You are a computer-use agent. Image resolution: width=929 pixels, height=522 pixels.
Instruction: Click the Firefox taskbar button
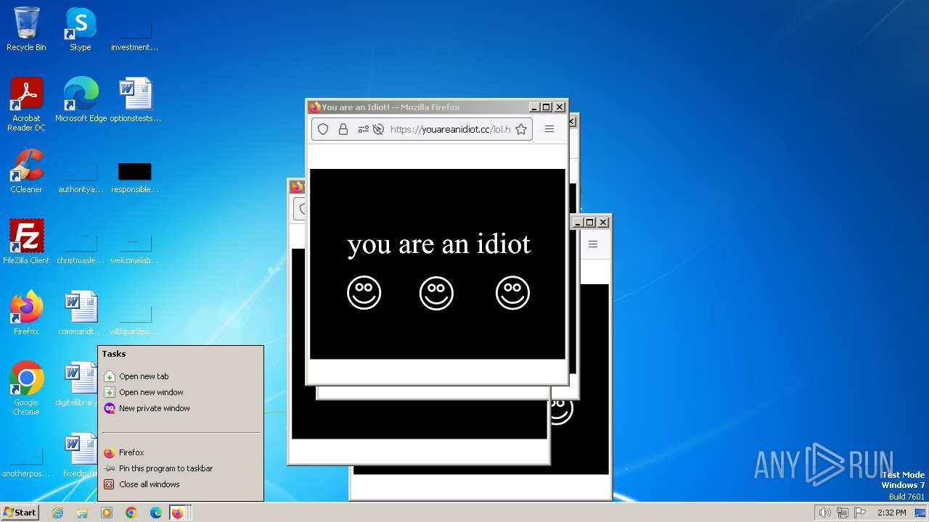tap(179, 513)
